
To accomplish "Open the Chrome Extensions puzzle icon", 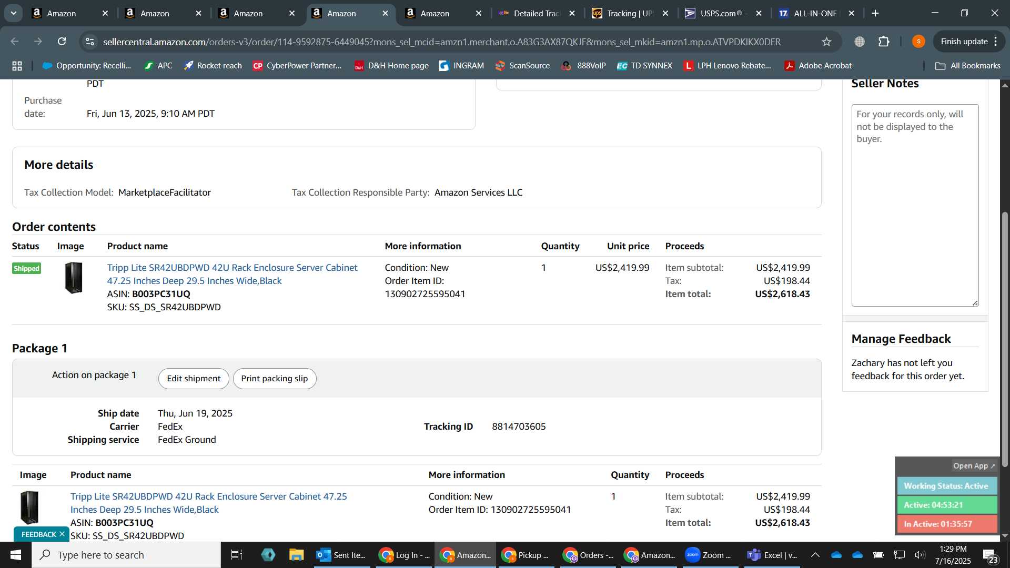I will [x=884, y=42].
